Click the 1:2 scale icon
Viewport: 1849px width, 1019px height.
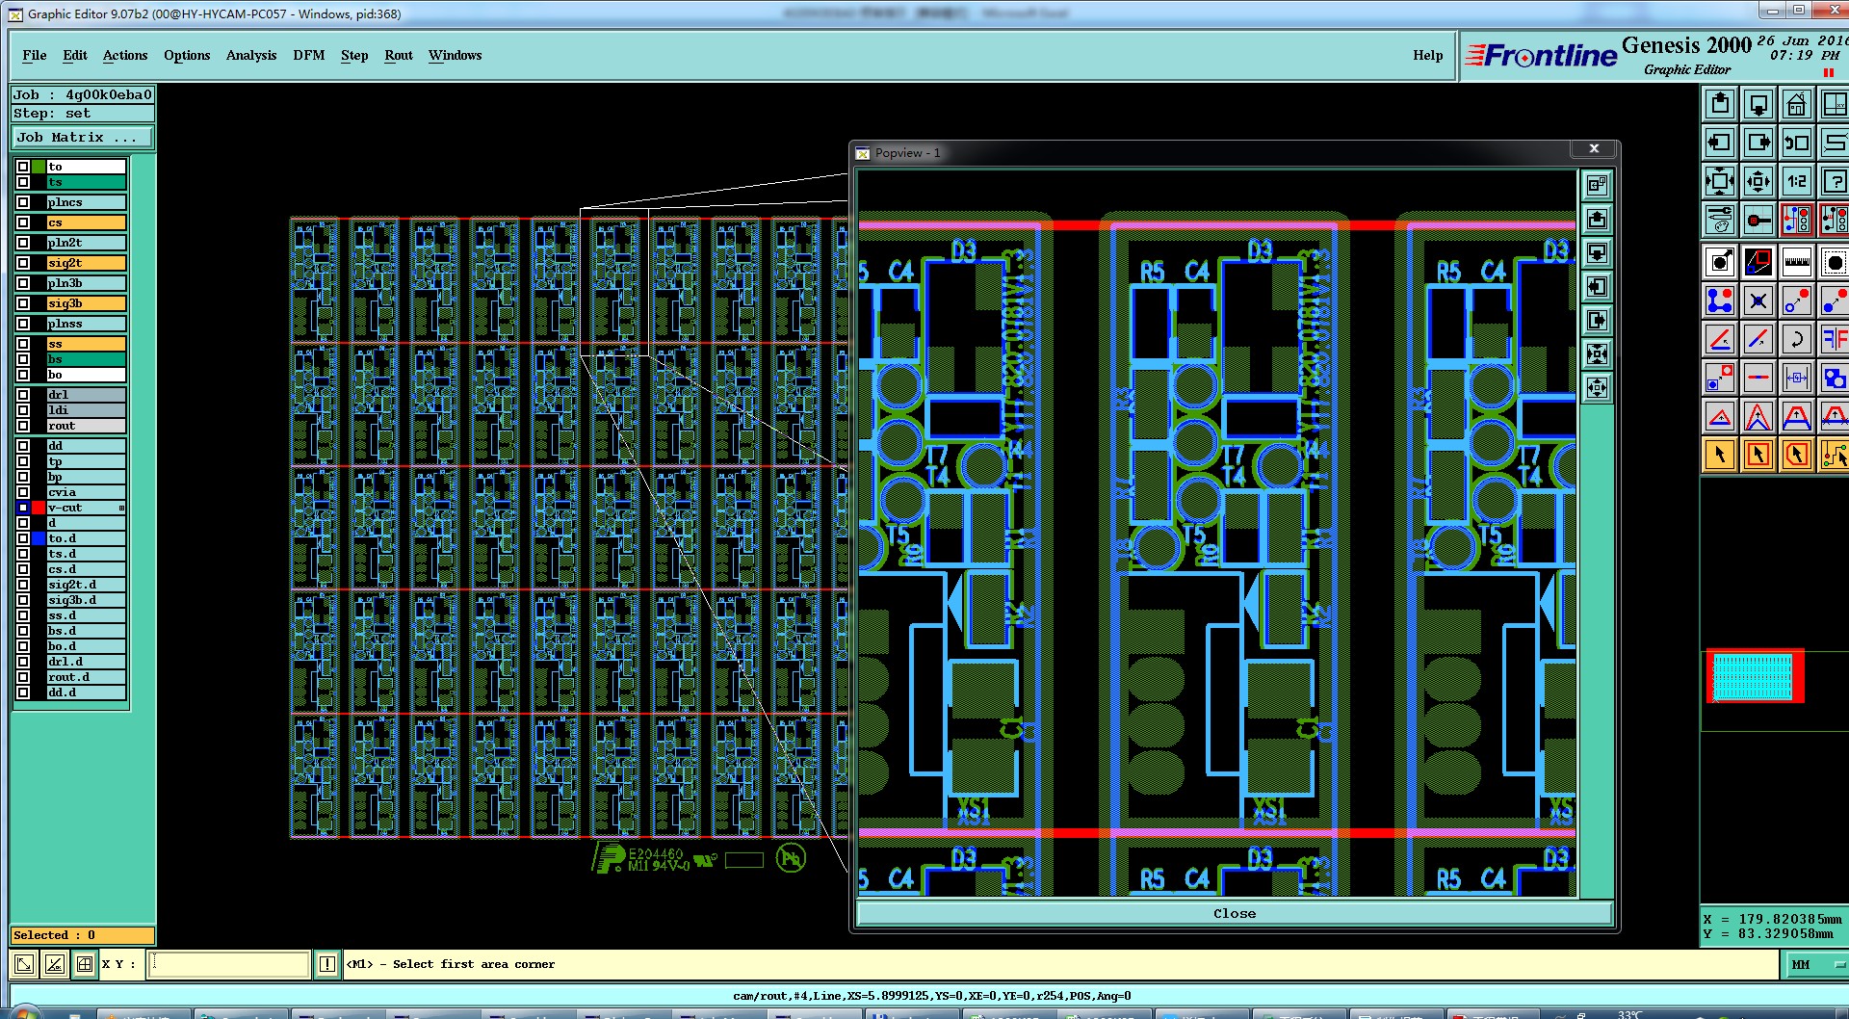(x=1797, y=181)
